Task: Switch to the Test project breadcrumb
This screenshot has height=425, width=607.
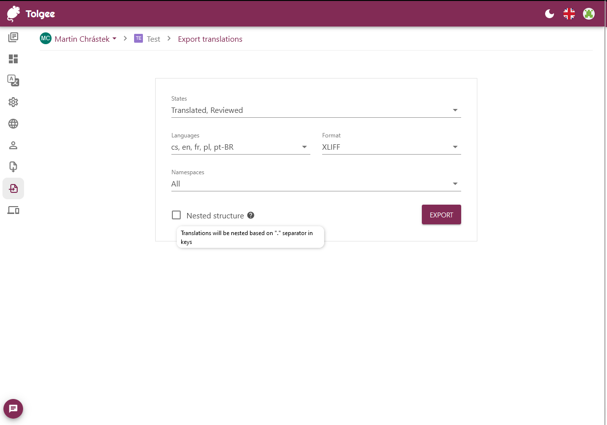Action: pyautogui.click(x=153, y=39)
